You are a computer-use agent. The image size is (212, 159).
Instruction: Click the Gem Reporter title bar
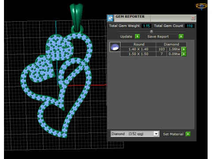pos(151,18)
